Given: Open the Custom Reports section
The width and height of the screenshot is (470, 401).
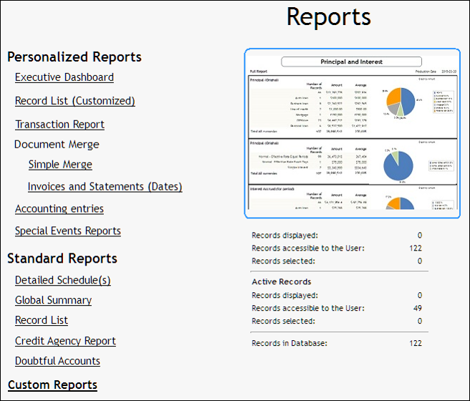Looking at the screenshot, I should tap(52, 385).
